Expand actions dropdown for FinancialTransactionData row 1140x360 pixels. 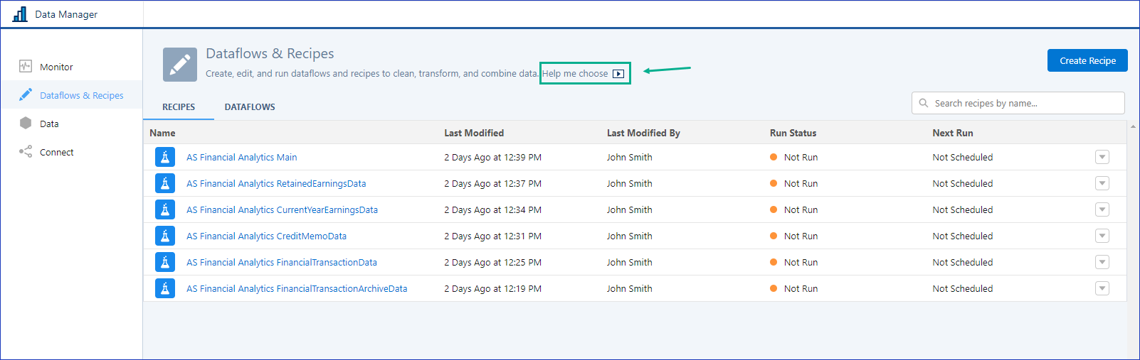coord(1102,262)
